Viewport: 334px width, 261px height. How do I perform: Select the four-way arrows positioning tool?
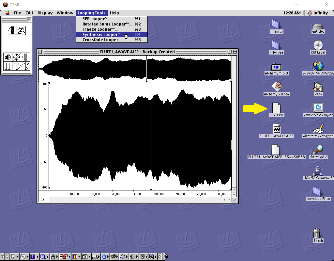(17, 57)
